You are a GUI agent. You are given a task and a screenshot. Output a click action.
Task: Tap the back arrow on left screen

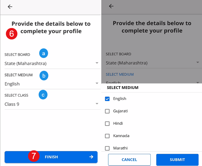[10, 7]
